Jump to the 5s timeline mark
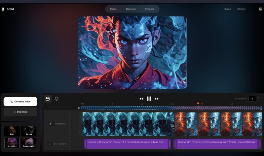The height and width of the screenshot is (156, 264). (232, 104)
